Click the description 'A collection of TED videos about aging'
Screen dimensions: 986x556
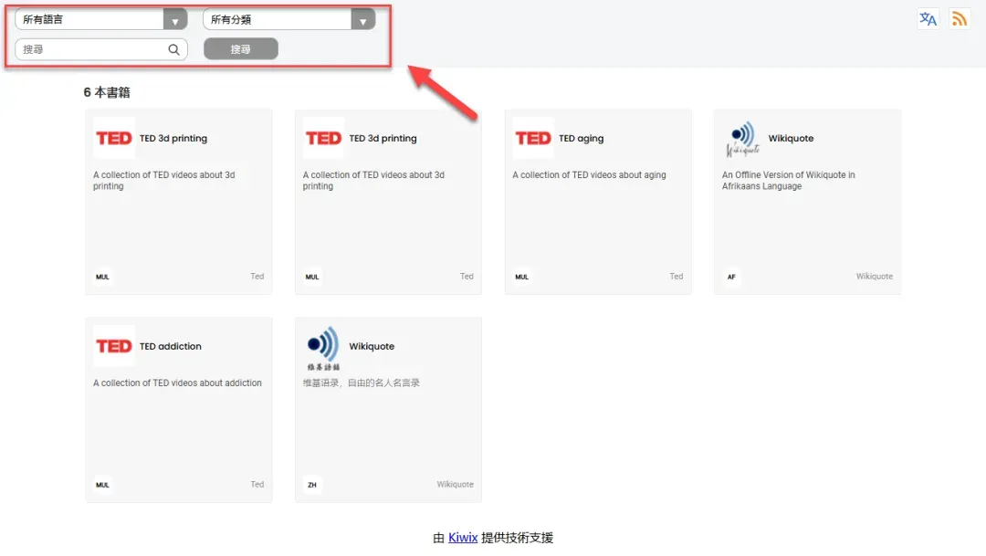pyautogui.click(x=589, y=175)
